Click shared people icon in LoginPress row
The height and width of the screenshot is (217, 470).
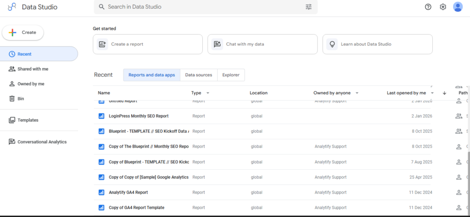pos(459,116)
